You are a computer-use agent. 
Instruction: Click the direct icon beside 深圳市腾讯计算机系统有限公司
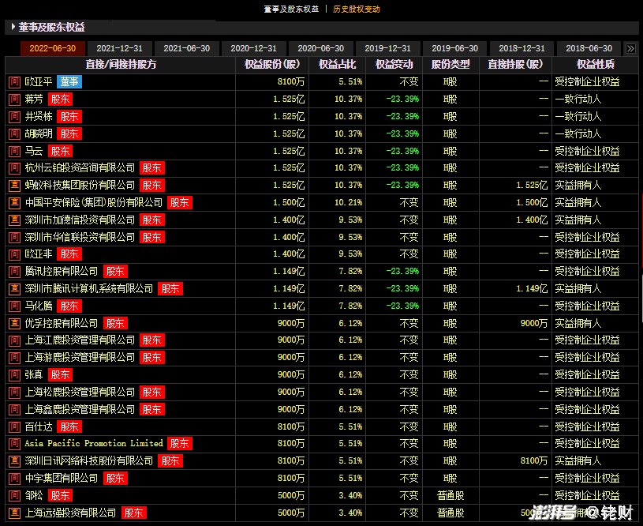click(x=15, y=289)
